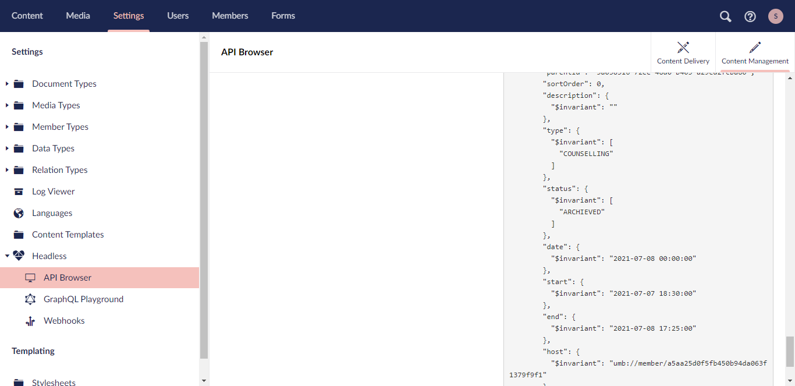
Task: Click the Settings sidebar heading
Action: click(x=27, y=52)
